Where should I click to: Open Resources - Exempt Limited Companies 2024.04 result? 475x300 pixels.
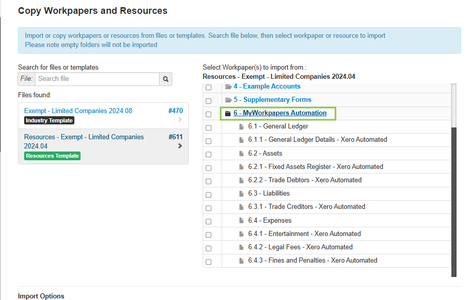point(84,141)
